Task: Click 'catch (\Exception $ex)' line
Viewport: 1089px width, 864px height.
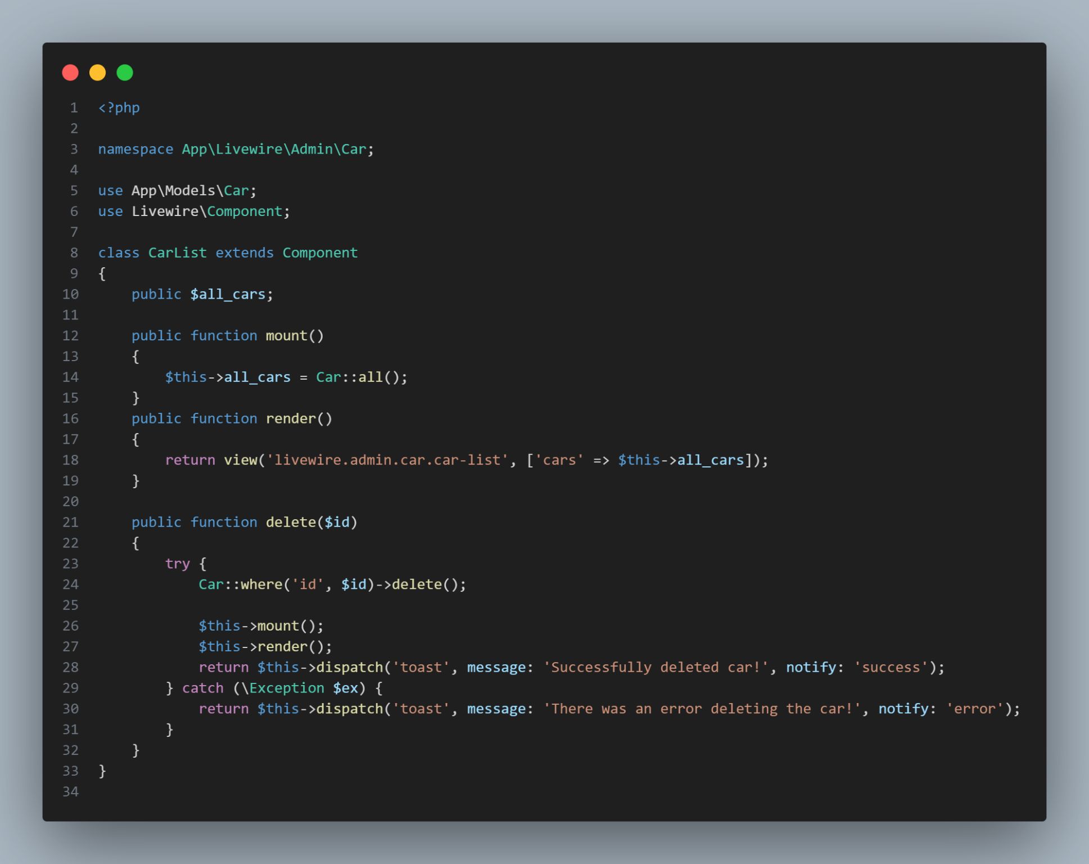Action: pyautogui.click(x=274, y=688)
